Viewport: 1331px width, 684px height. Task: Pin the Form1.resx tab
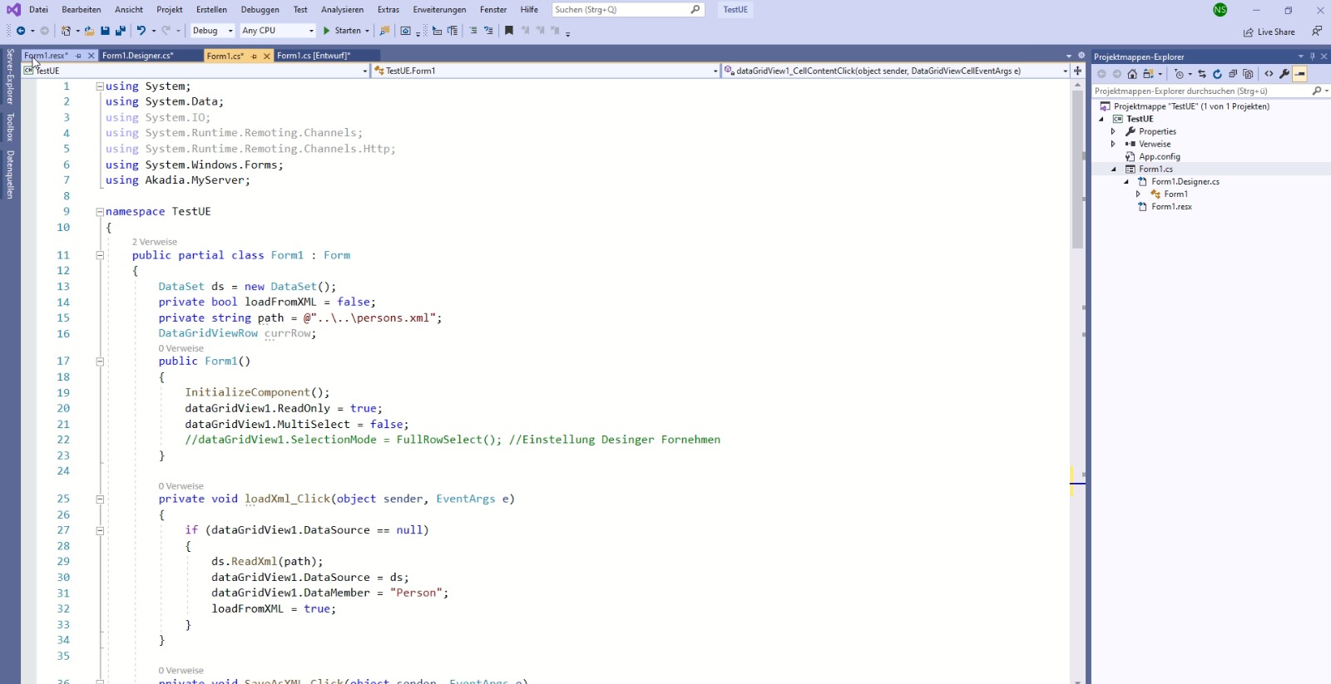(79, 56)
